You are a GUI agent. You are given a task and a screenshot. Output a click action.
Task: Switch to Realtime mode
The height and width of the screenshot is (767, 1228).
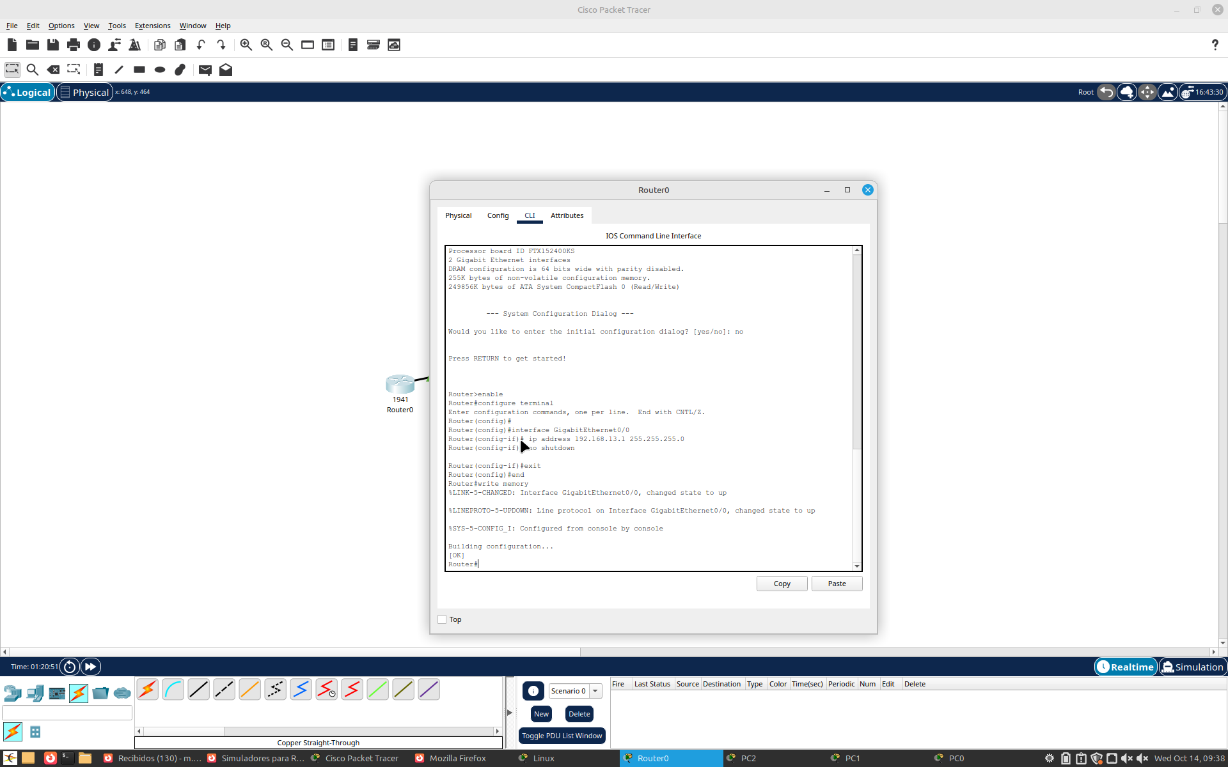point(1126,667)
